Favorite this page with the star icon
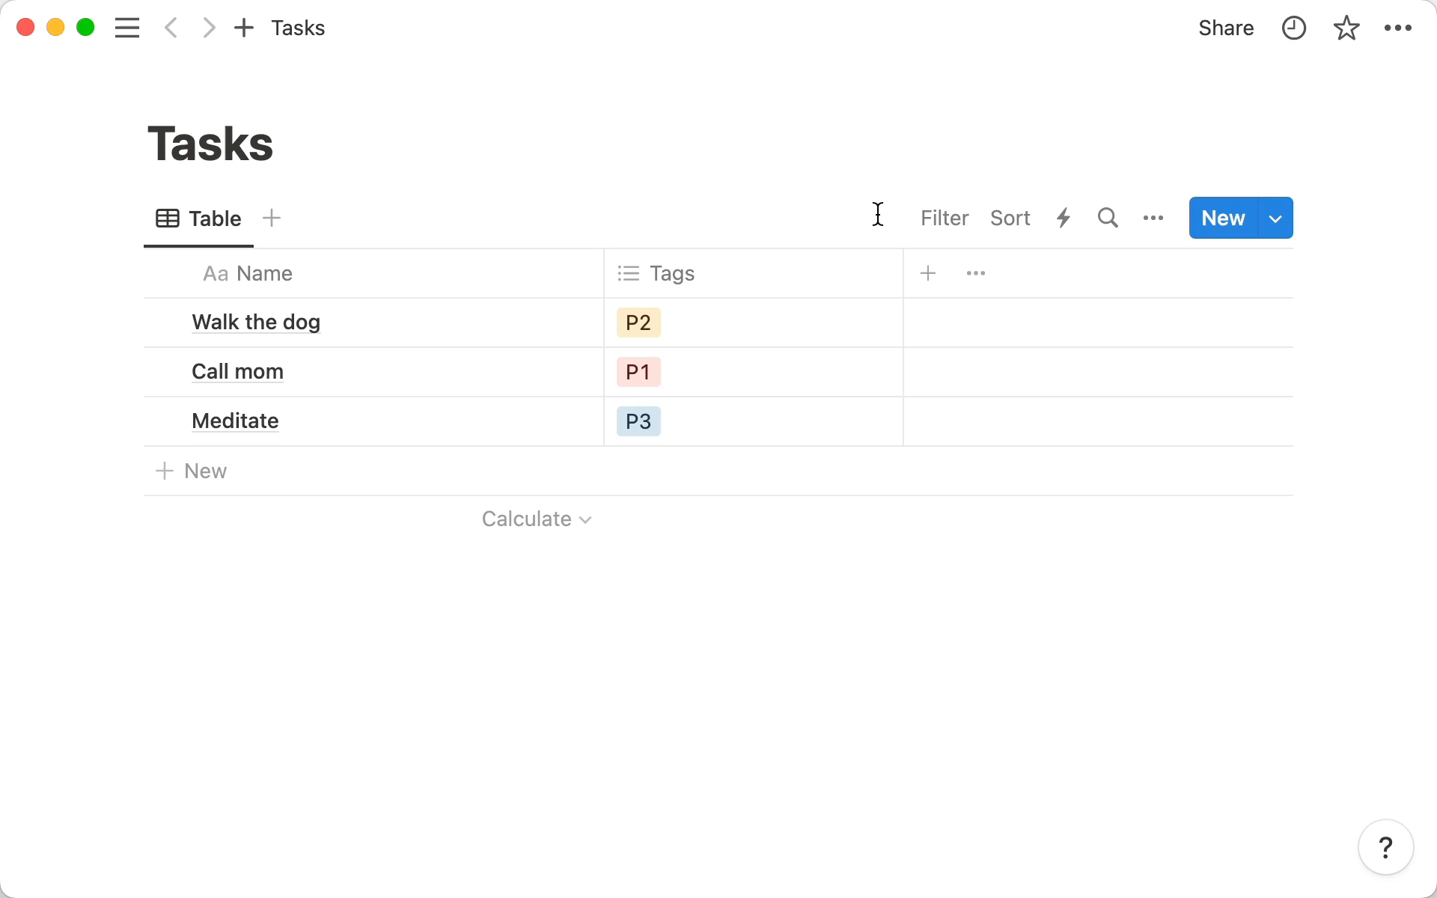 coord(1346,28)
